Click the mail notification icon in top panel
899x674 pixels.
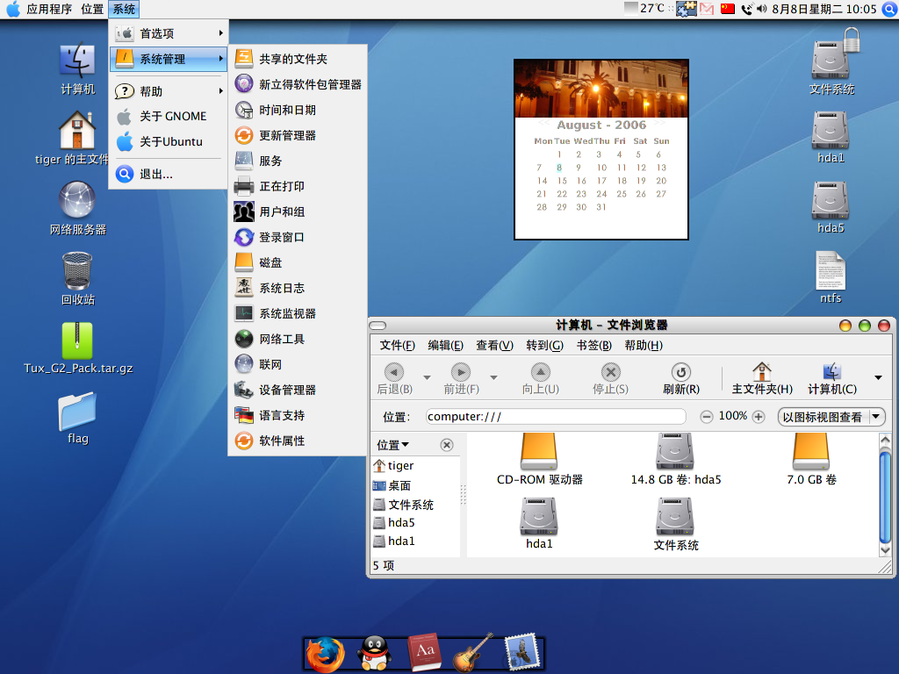(707, 9)
